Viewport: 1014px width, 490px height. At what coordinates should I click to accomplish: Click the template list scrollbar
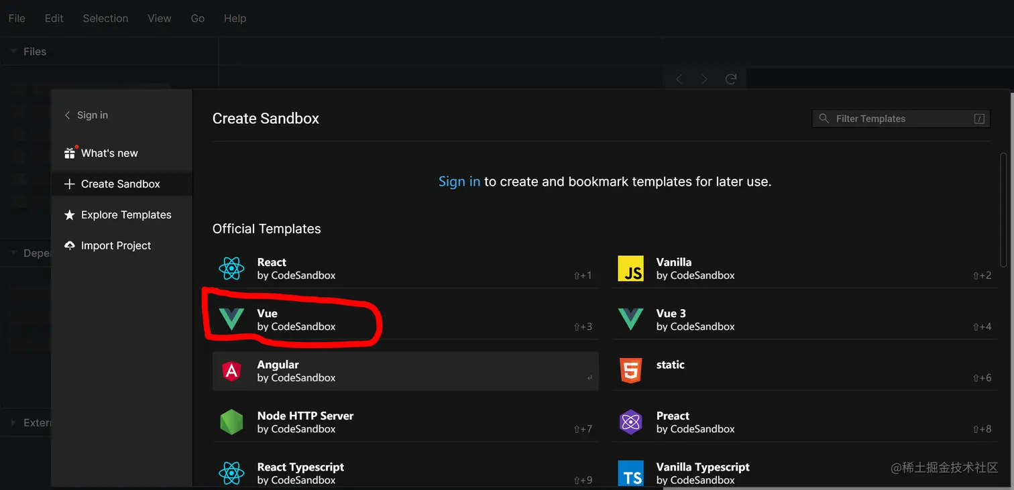[x=1003, y=210]
